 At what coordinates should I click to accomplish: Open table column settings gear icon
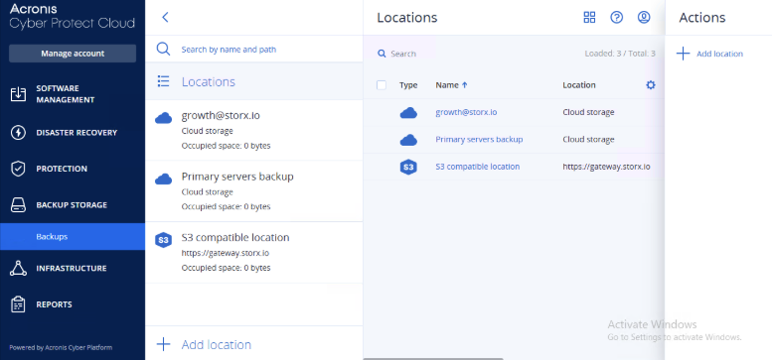coord(651,85)
